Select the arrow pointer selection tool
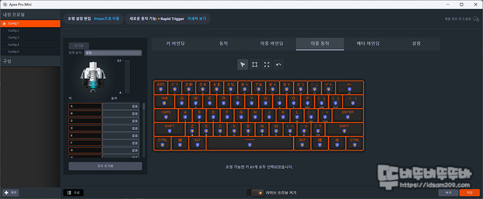The width and height of the screenshot is (483, 199). point(243,65)
